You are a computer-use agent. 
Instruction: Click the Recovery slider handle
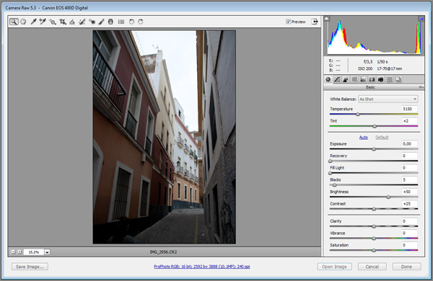click(331, 161)
